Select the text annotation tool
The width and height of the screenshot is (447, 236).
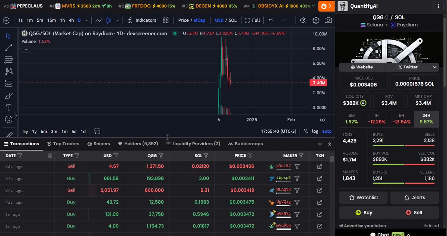(9, 107)
